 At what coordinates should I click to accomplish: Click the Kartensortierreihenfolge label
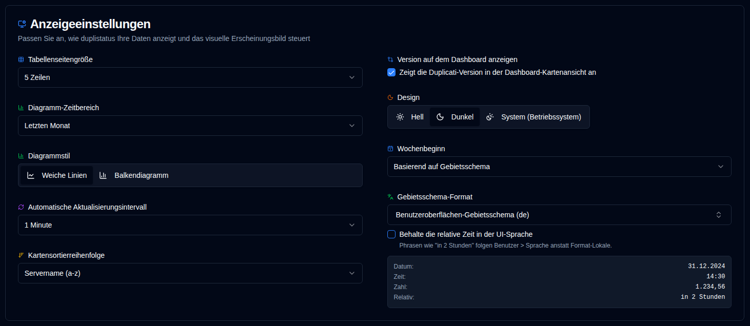(66, 255)
